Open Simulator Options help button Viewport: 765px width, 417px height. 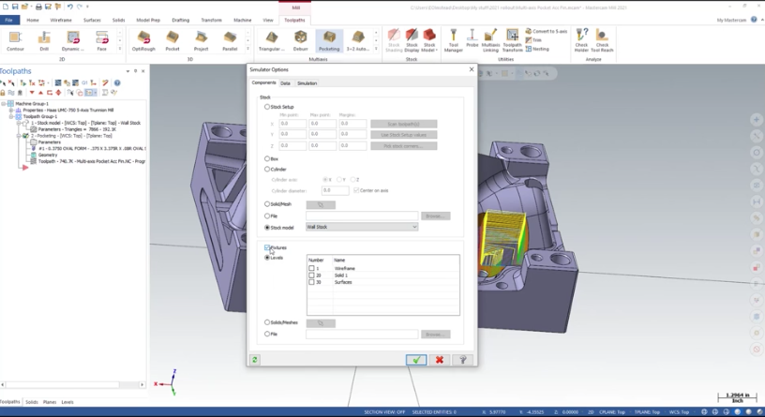tap(462, 360)
